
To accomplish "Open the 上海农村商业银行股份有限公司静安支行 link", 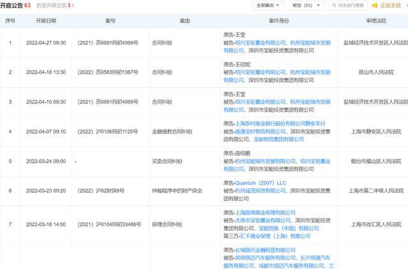I will (x=280, y=123).
